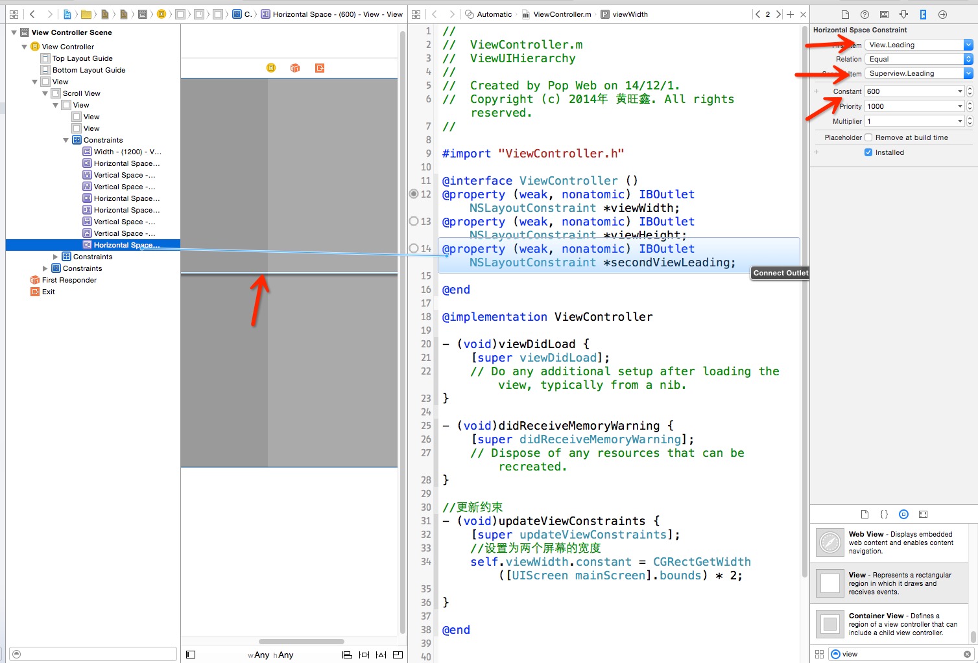The width and height of the screenshot is (978, 663).
Task: Select Automatic in assistant jump bar
Action: (488, 14)
